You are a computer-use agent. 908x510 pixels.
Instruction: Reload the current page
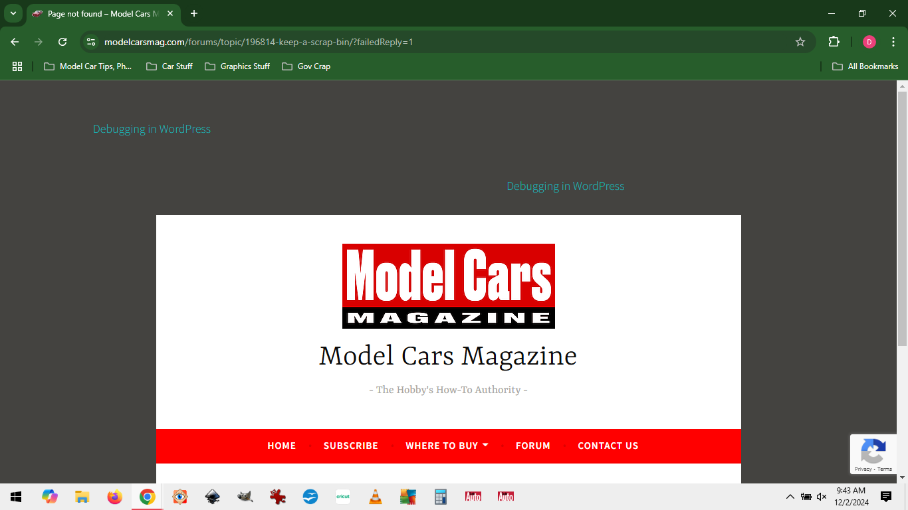(x=62, y=42)
